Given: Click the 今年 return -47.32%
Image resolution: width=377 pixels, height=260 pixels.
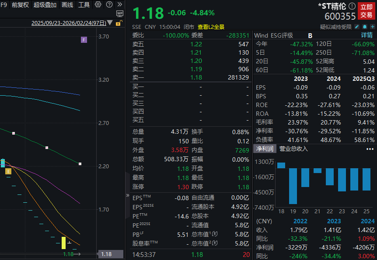Looking at the screenshot, I should (301, 44).
